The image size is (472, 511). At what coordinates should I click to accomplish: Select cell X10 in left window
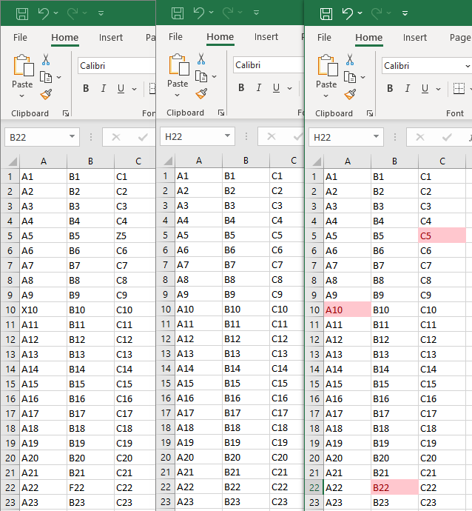(44, 310)
